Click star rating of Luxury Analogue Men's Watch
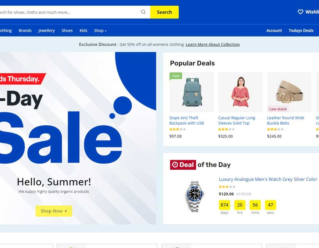 tap(227, 187)
